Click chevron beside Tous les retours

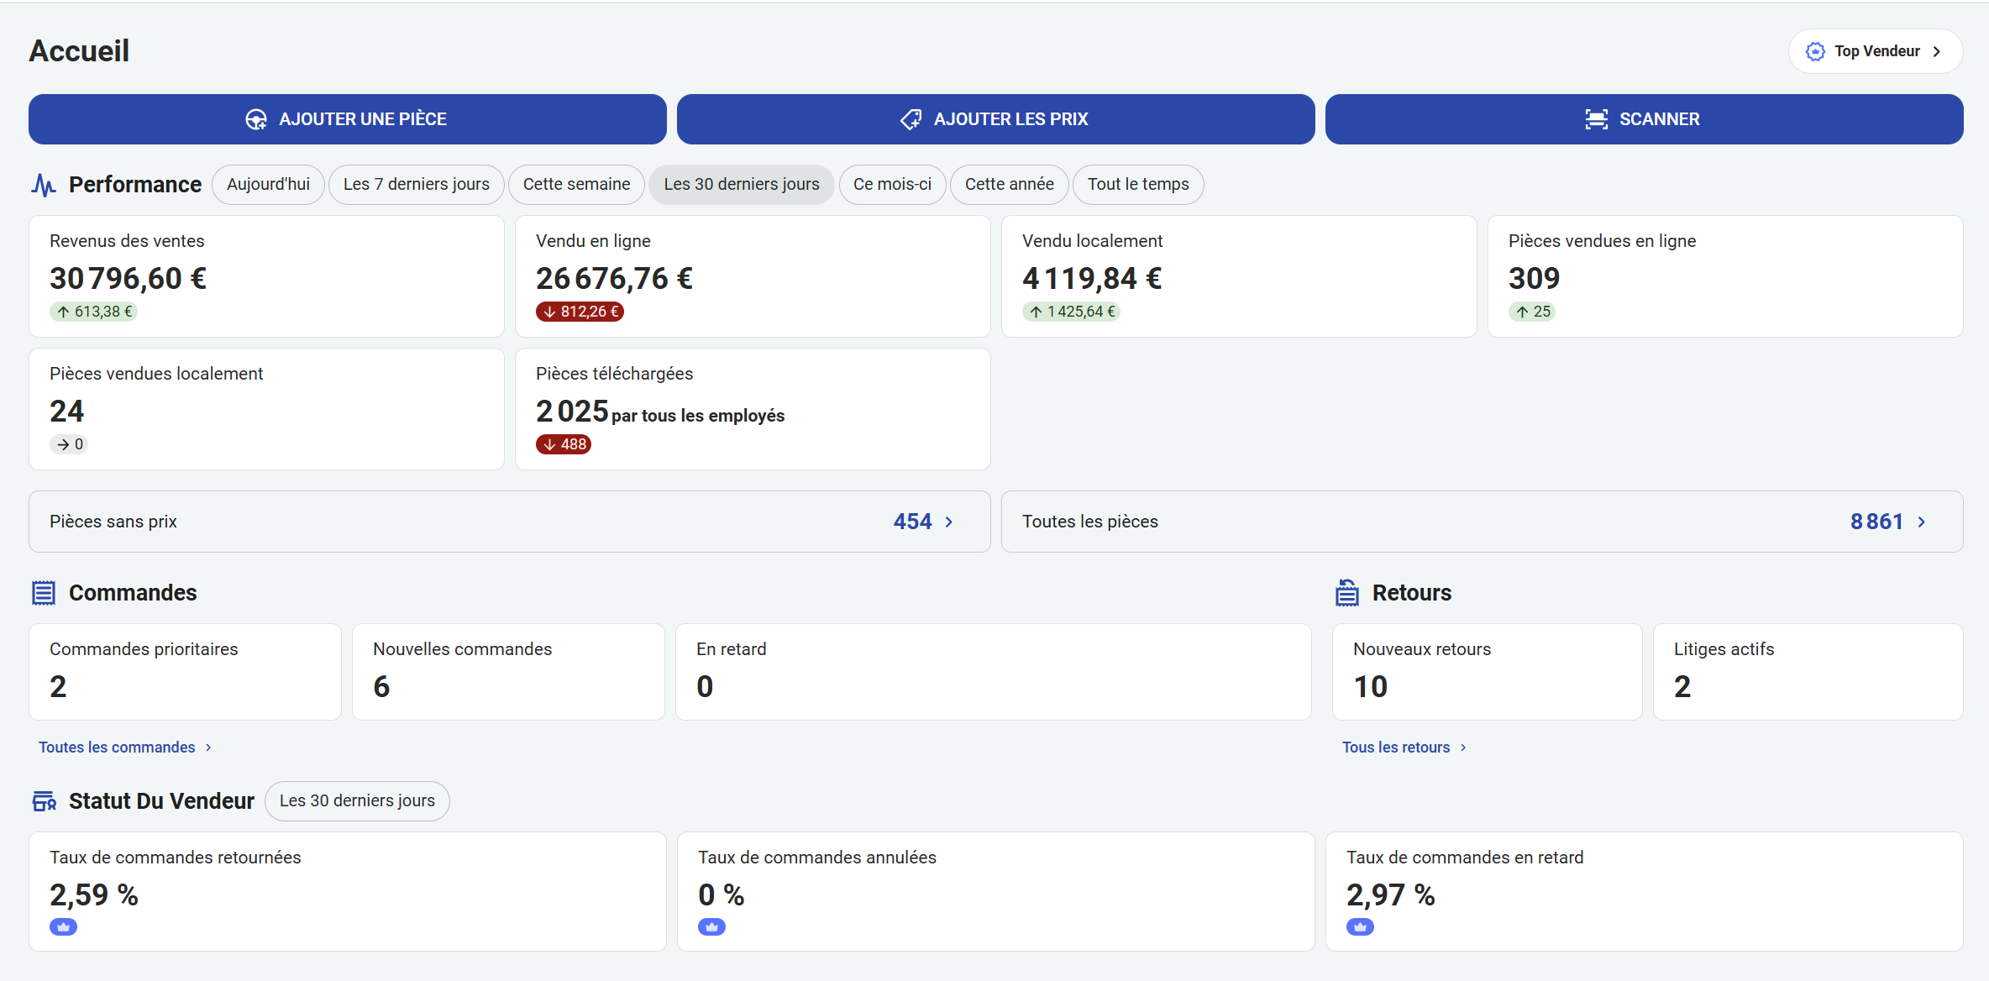pos(1463,748)
